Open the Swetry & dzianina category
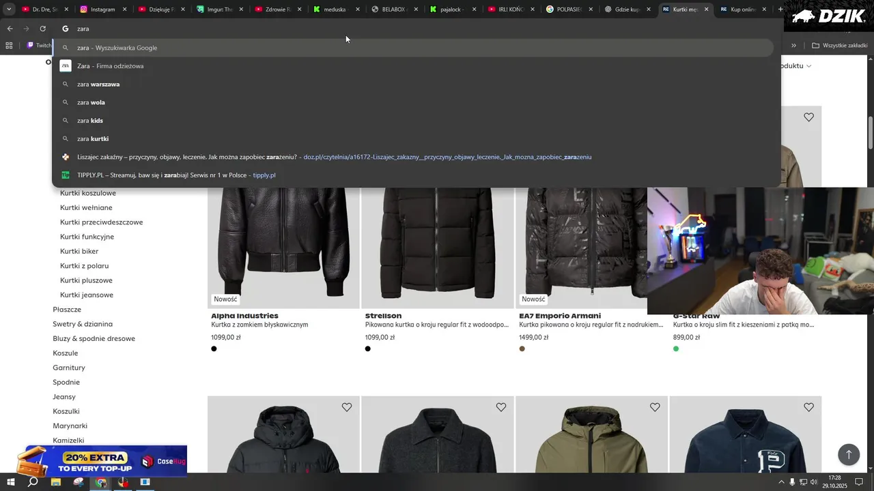The height and width of the screenshot is (491, 874). tap(83, 324)
